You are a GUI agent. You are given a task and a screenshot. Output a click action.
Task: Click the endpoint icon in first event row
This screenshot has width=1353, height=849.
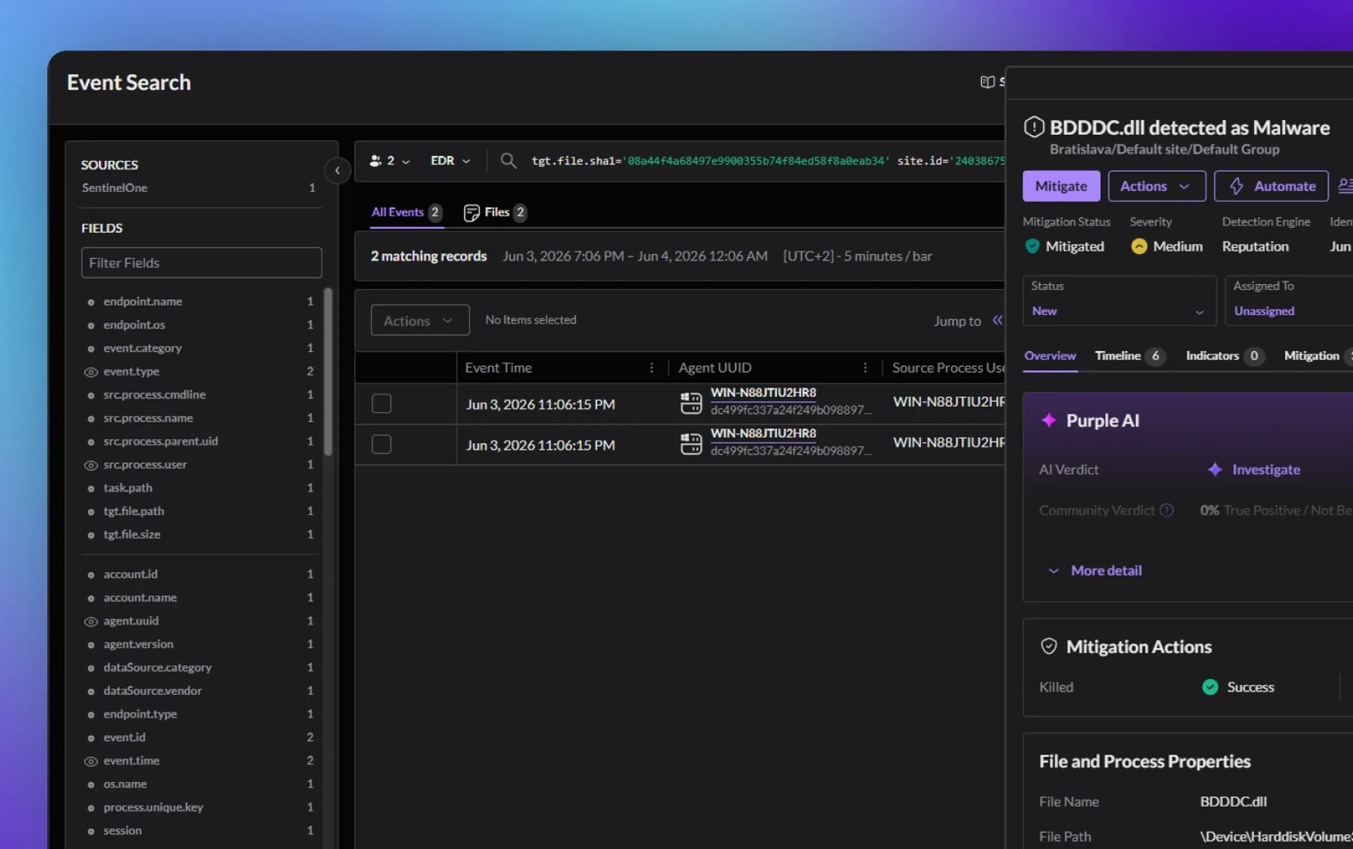(x=691, y=403)
